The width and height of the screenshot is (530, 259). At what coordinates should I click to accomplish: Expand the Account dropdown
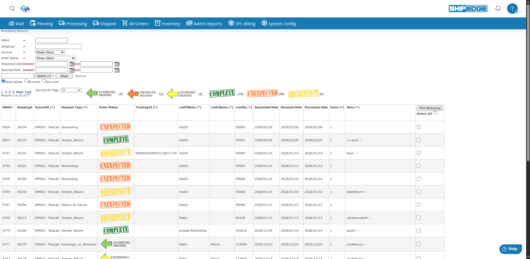pos(50,52)
